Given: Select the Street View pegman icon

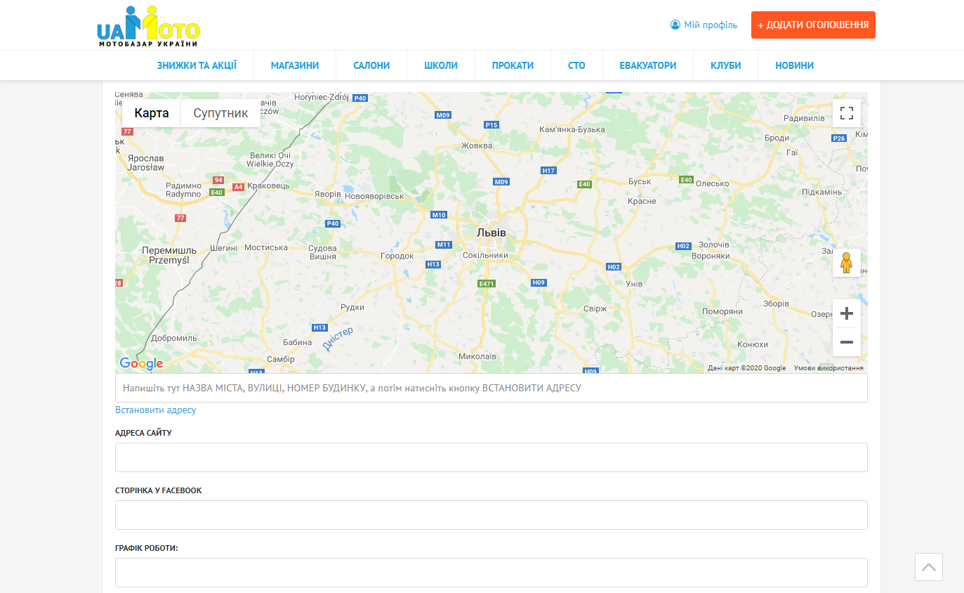Looking at the screenshot, I should coord(847,263).
